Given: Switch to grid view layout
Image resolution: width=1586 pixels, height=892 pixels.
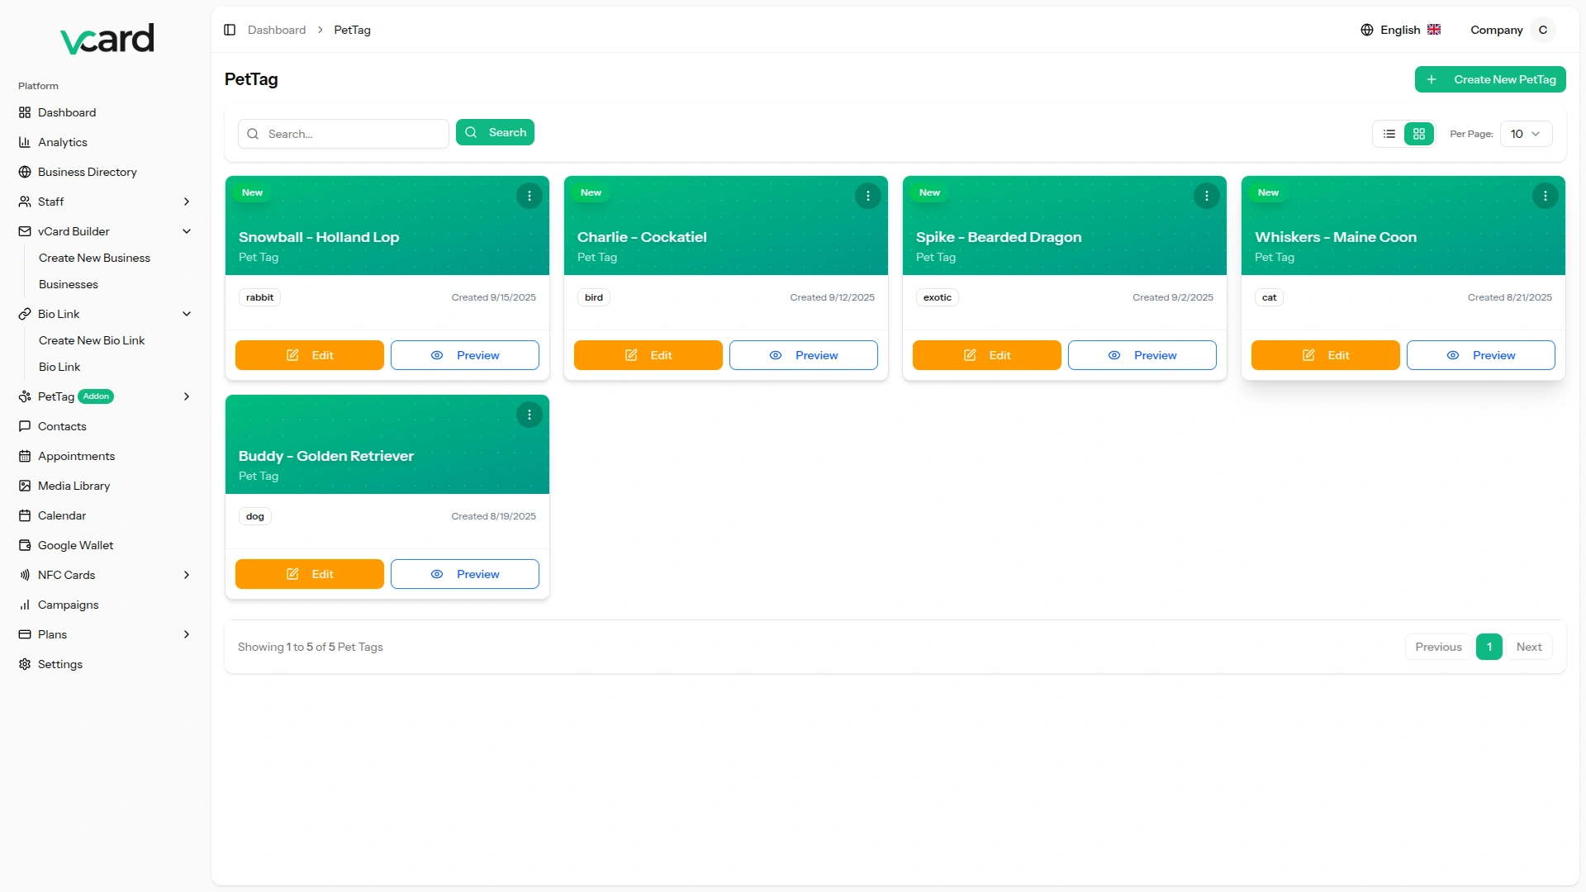Looking at the screenshot, I should [1419, 134].
